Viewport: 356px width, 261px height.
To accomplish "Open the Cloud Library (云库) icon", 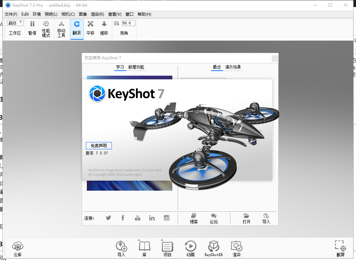I will pyautogui.click(x=17, y=246).
